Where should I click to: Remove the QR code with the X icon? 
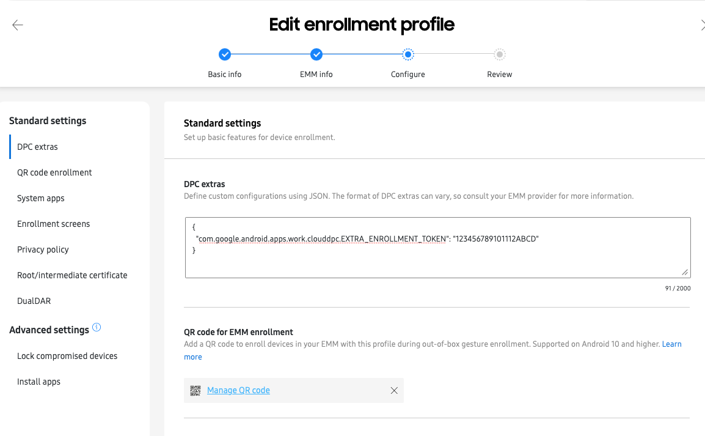tap(394, 391)
